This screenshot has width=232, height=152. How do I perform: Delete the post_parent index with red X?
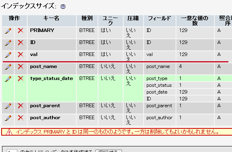(x=20, y=106)
